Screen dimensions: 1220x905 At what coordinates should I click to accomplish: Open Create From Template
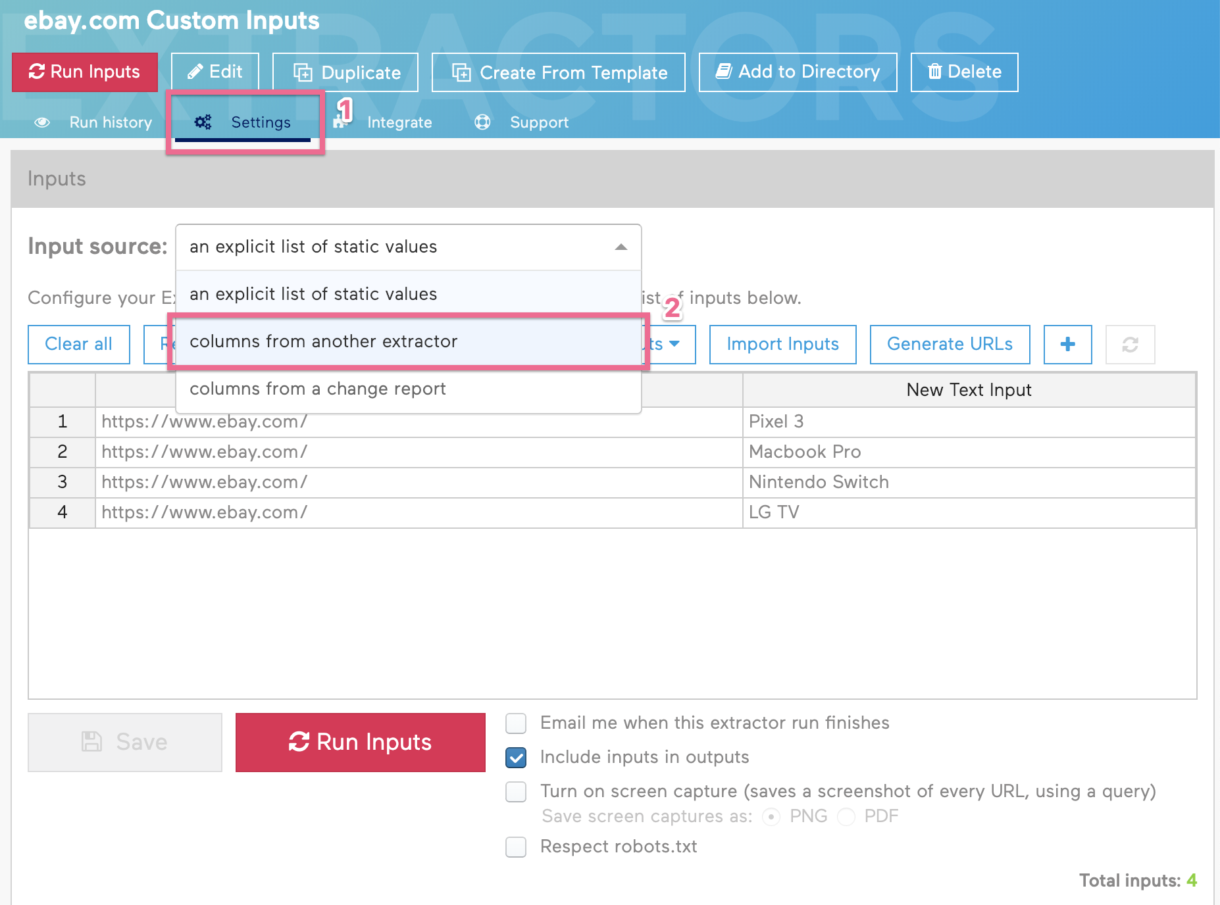click(x=462, y=72)
